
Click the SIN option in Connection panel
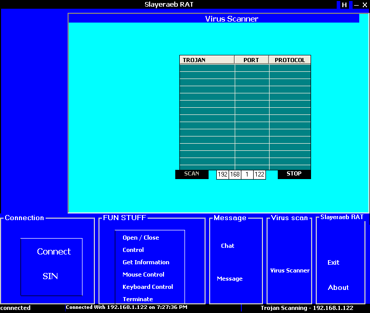tap(50, 276)
